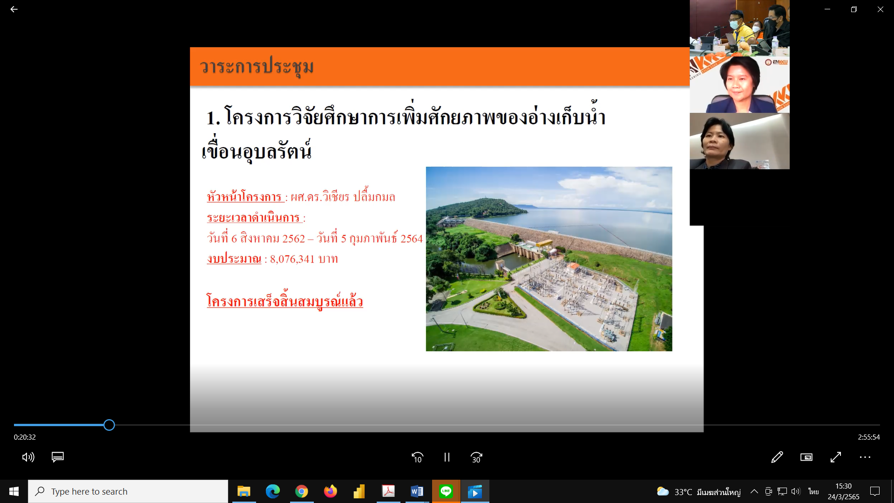Open File Explorer from taskbar
The width and height of the screenshot is (894, 503).
244,491
